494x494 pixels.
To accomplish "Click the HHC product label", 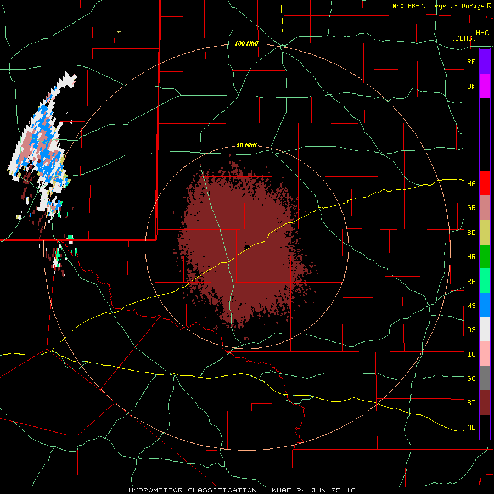I will pos(482,33).
